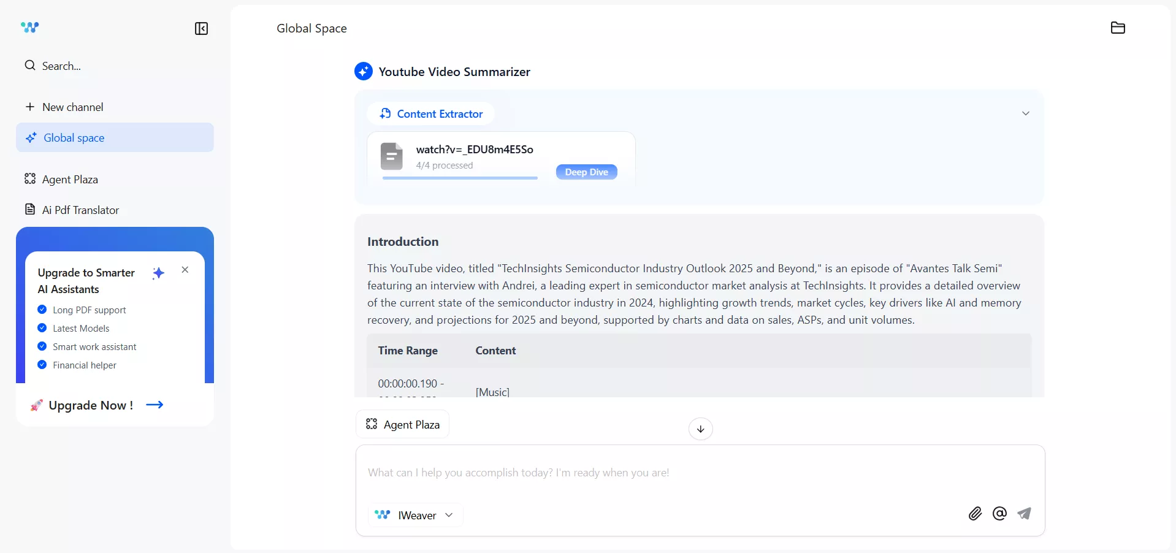Click the IWeaver logo in the sidebar
The width and height of the screenshot is (1176, 553).
[29, 28]
